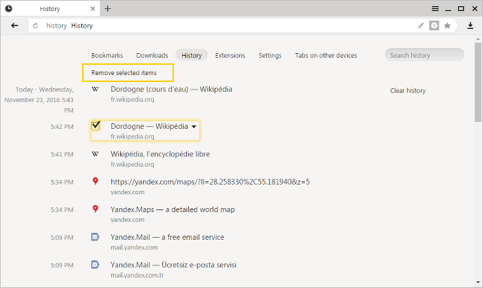Open the Extensions tab
The image size is (483, 288).
click(x=230, y=55)
